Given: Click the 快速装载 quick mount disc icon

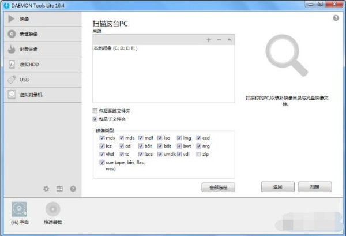Looking at the screenshot, I should click(x=52, y=209).
